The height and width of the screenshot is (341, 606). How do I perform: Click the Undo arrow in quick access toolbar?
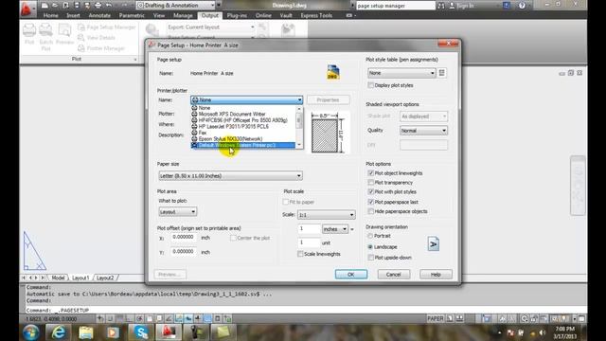click(x=109, y=6)
